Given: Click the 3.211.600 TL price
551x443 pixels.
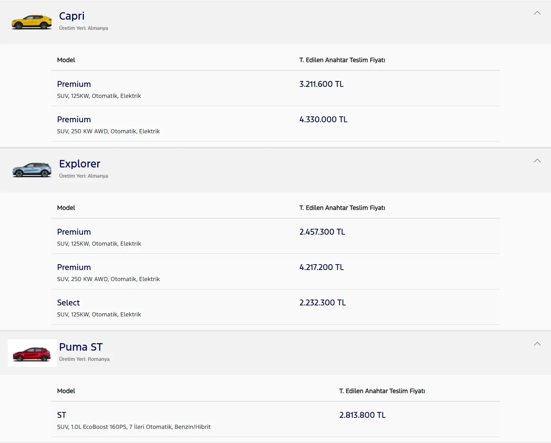Looking at the screenshot, I should point(322,84).
